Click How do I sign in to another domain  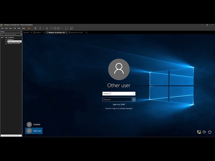click(x=119, y=108)
